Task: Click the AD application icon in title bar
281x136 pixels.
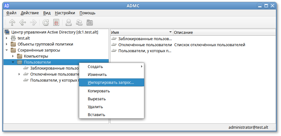Action: point(7,6)
